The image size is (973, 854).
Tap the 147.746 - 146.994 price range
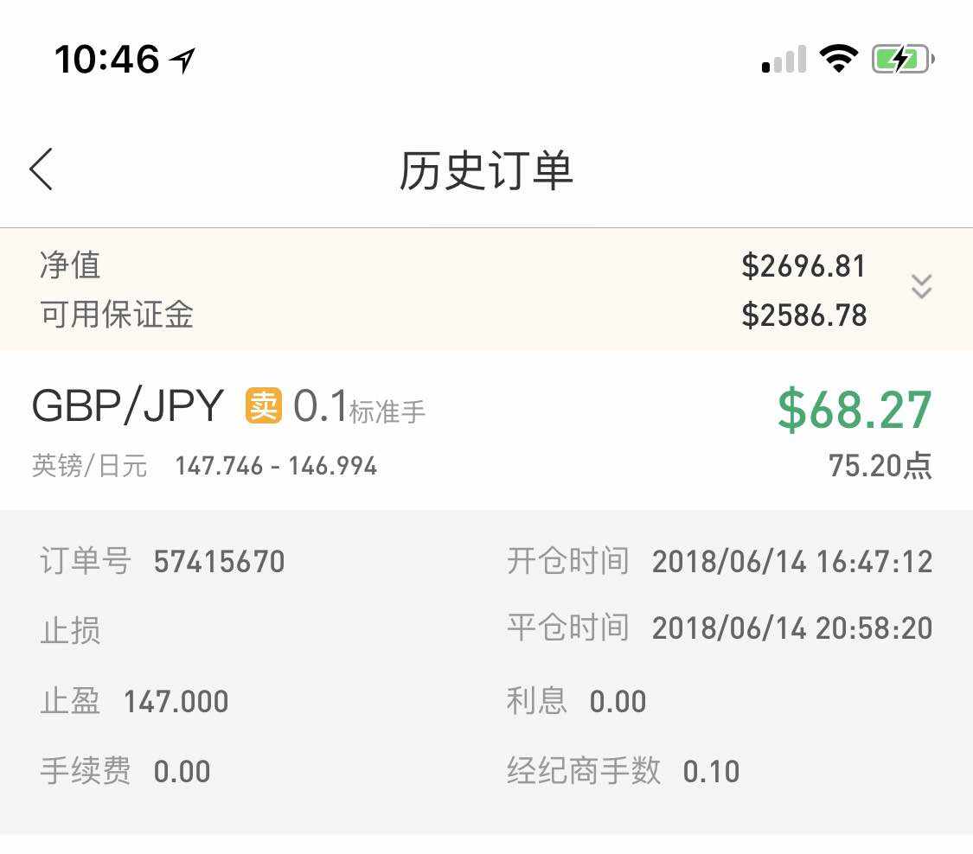[x=276, y=467]
